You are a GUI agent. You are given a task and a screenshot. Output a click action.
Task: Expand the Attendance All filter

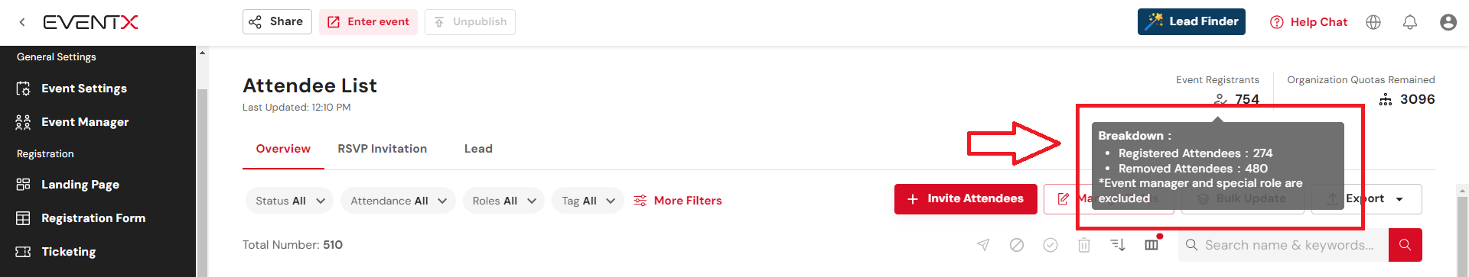pyautogui.click(x=398, y=201)
